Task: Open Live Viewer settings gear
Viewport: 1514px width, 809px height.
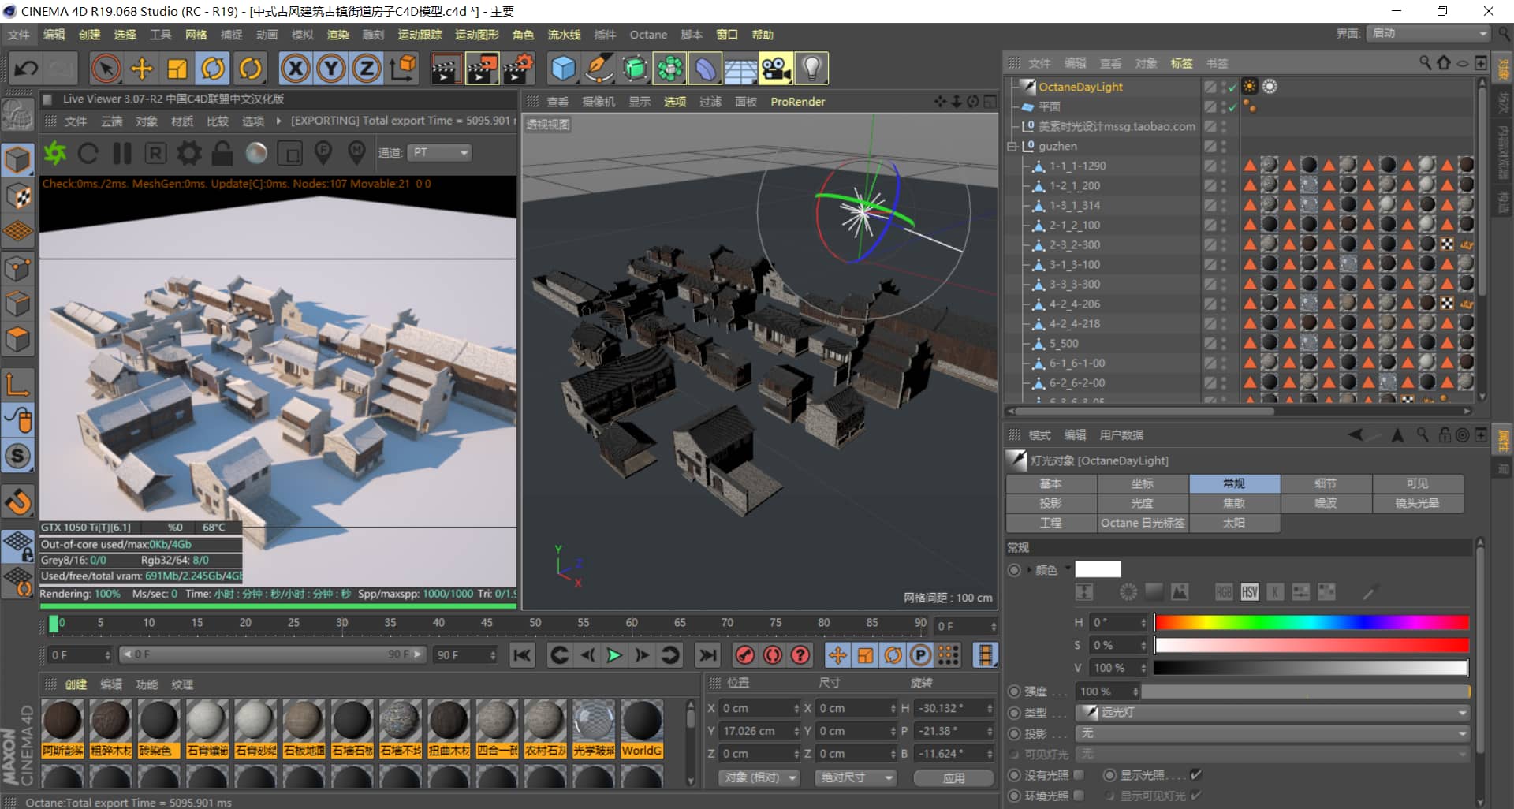Action: [x=189, y=152]
